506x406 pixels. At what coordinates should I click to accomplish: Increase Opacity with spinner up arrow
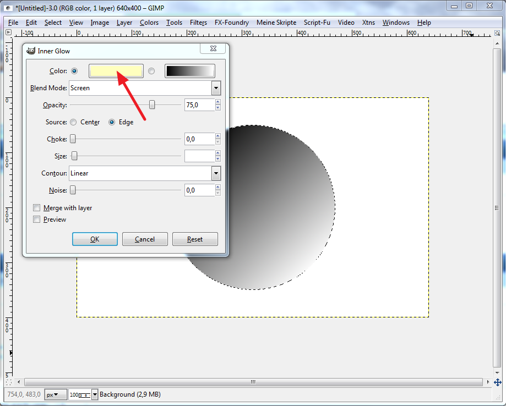(x=218, y=102)
